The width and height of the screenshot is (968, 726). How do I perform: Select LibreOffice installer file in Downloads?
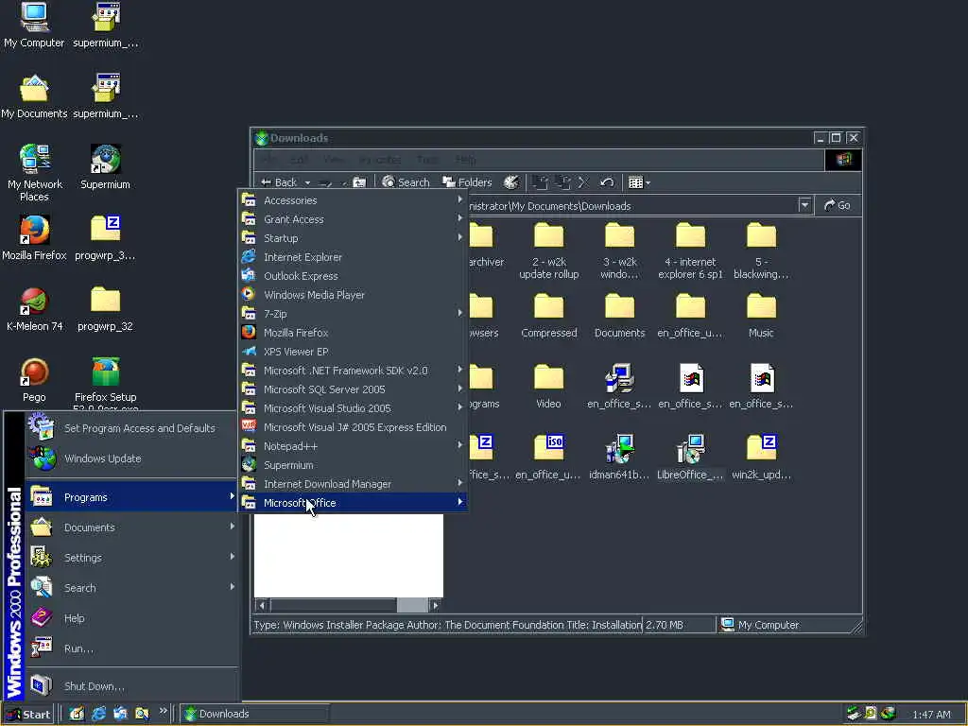(x=690, y=457)
